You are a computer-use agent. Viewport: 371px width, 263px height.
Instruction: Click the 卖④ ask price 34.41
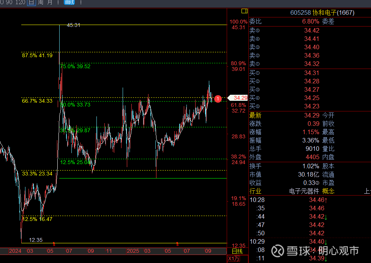pyautogui.click(x=312, y=39)
